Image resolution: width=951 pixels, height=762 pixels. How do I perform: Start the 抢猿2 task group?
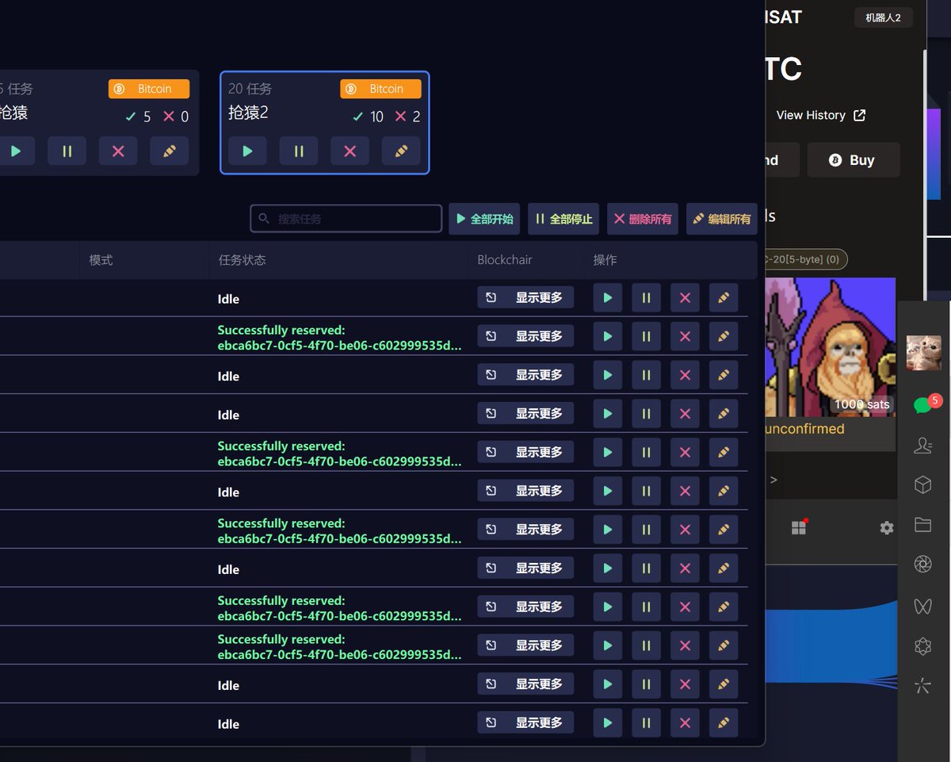(x=247, y=151)
